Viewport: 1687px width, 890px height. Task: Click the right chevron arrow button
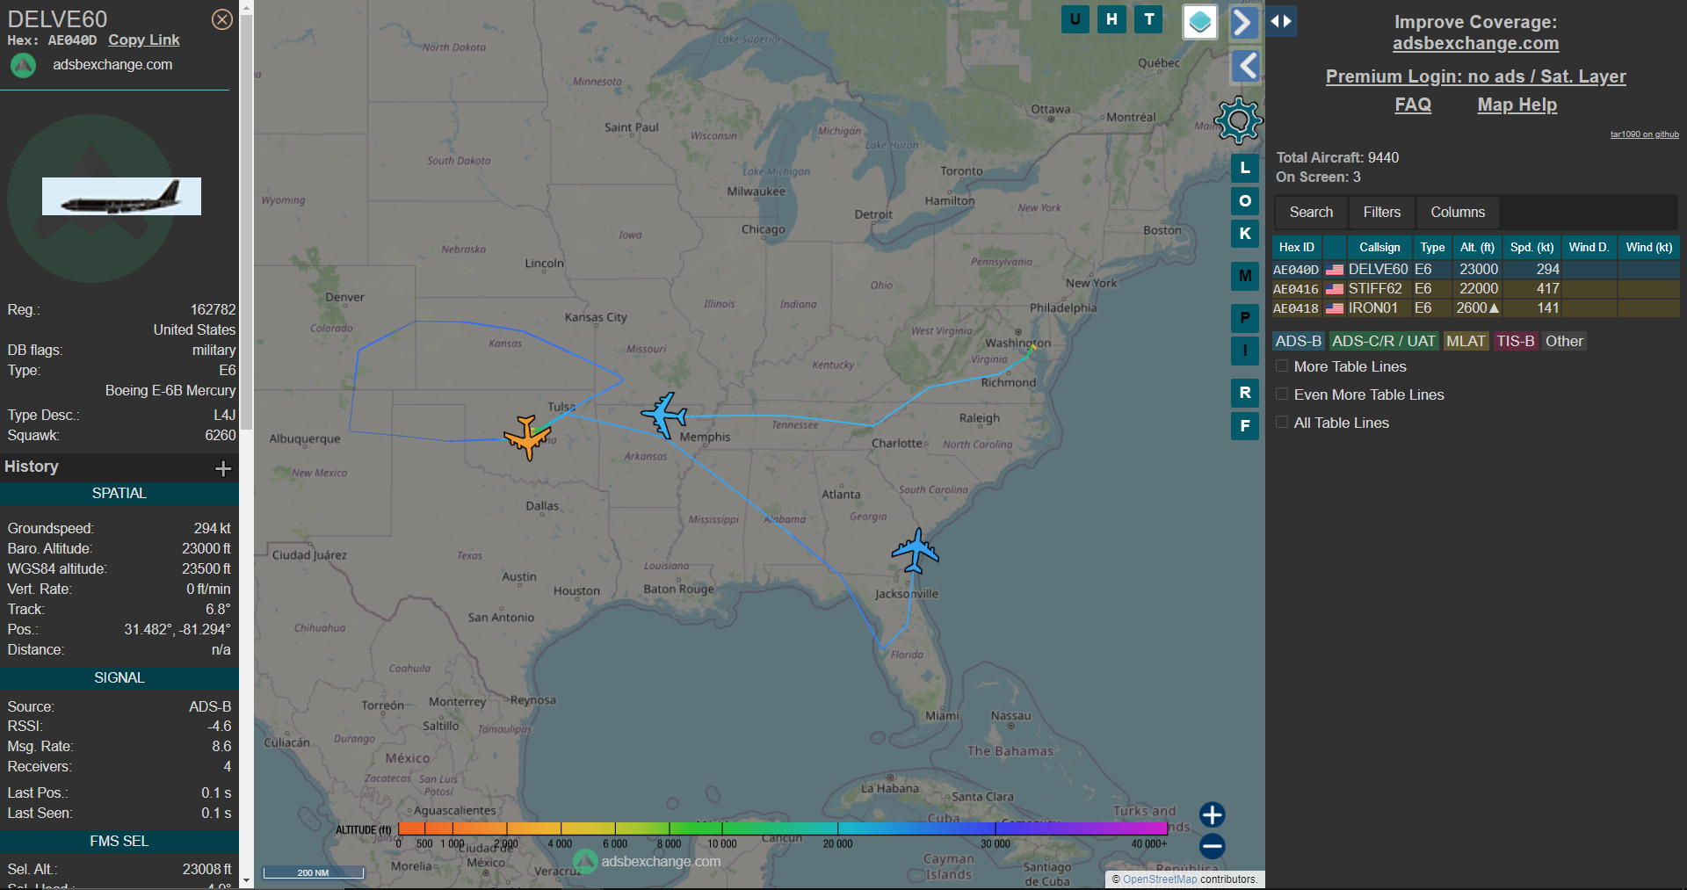[x=1244, y=22]
